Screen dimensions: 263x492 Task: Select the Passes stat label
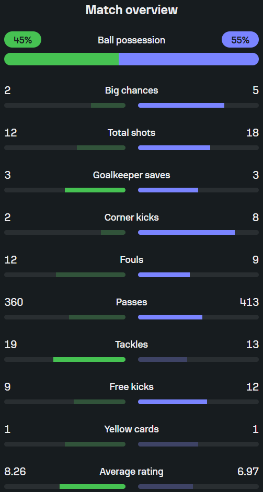pos(132,302)
